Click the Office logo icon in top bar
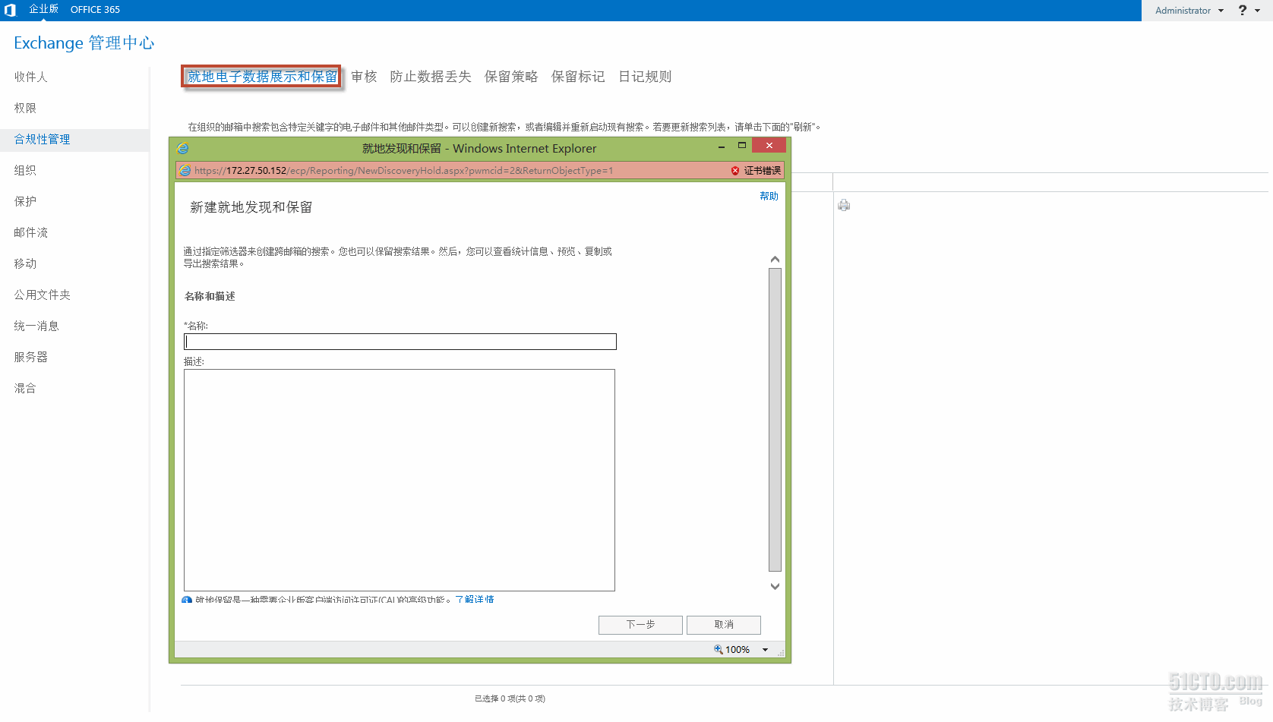This screenshot has width=1273, height=722. point(10,10)
